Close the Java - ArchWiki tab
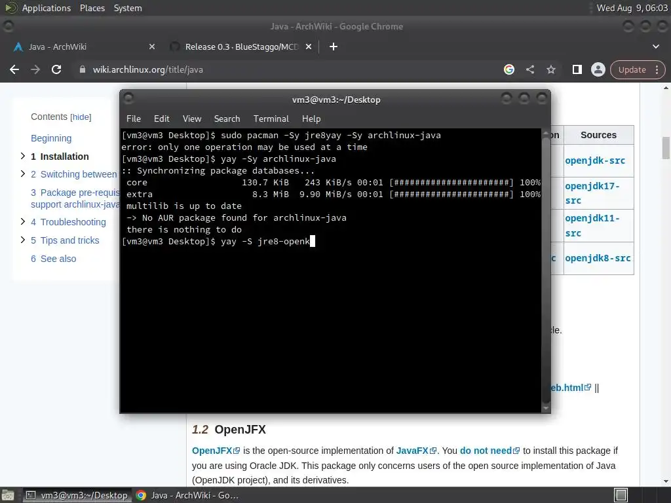671x503 pixels. (152, 47)
